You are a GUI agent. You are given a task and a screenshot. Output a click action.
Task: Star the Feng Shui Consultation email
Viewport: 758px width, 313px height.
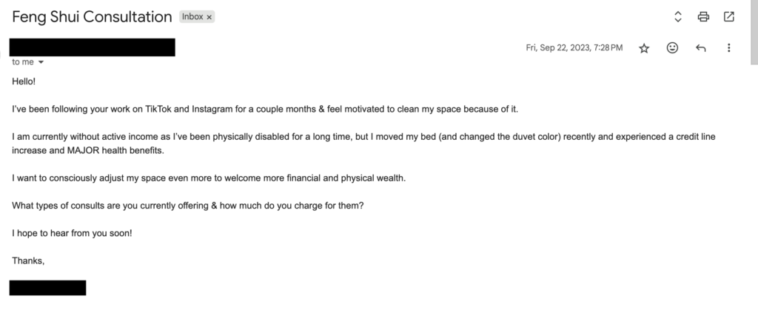pos(644,48)
